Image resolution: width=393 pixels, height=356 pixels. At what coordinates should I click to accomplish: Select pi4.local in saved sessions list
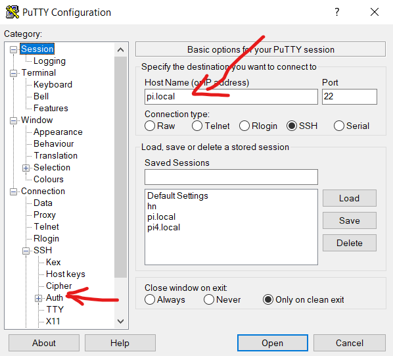164,227
